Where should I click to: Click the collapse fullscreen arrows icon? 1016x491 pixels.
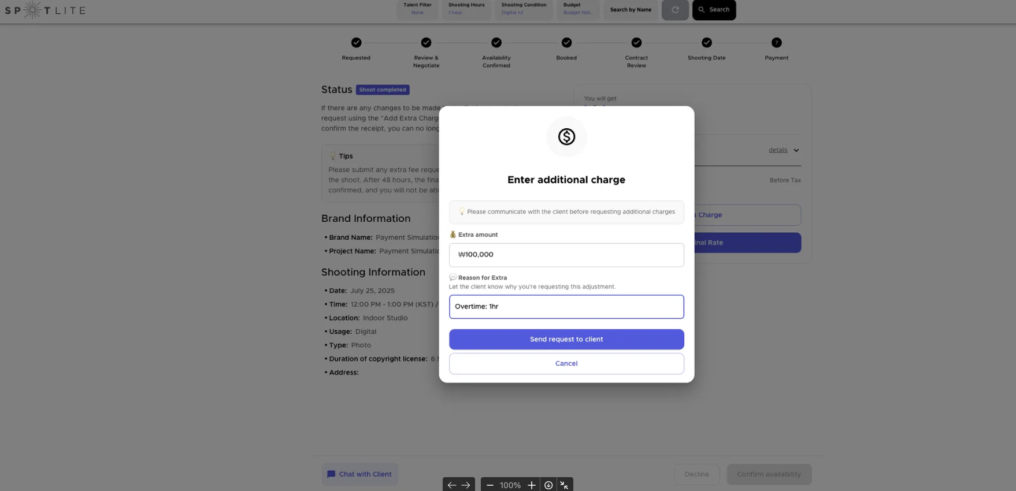[x=565, y=485]
